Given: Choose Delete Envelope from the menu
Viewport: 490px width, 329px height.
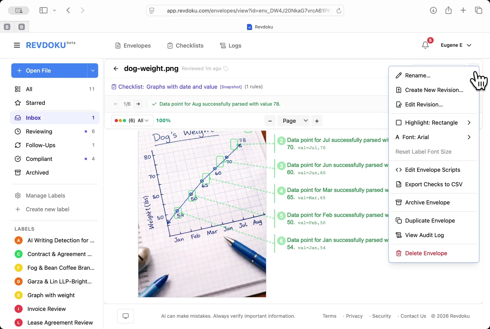Looking at the screenshot, I should (426, 253).
